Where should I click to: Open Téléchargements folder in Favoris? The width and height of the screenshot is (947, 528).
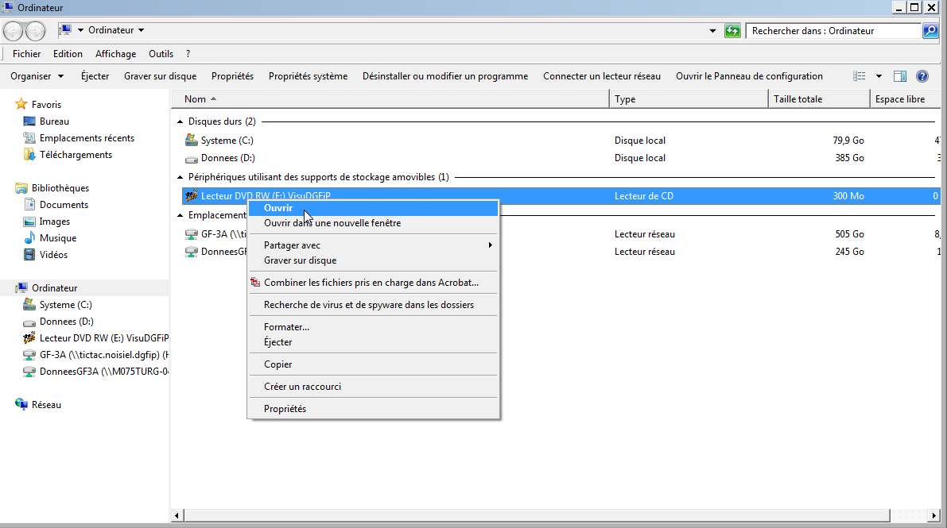[x=76, y=155]
